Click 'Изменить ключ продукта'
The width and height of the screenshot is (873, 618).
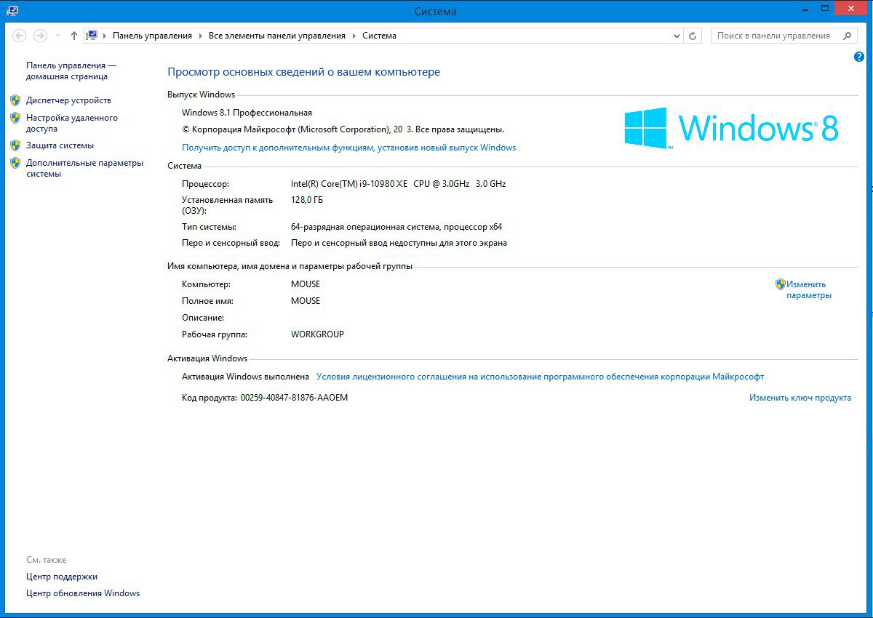coord(800,398)
